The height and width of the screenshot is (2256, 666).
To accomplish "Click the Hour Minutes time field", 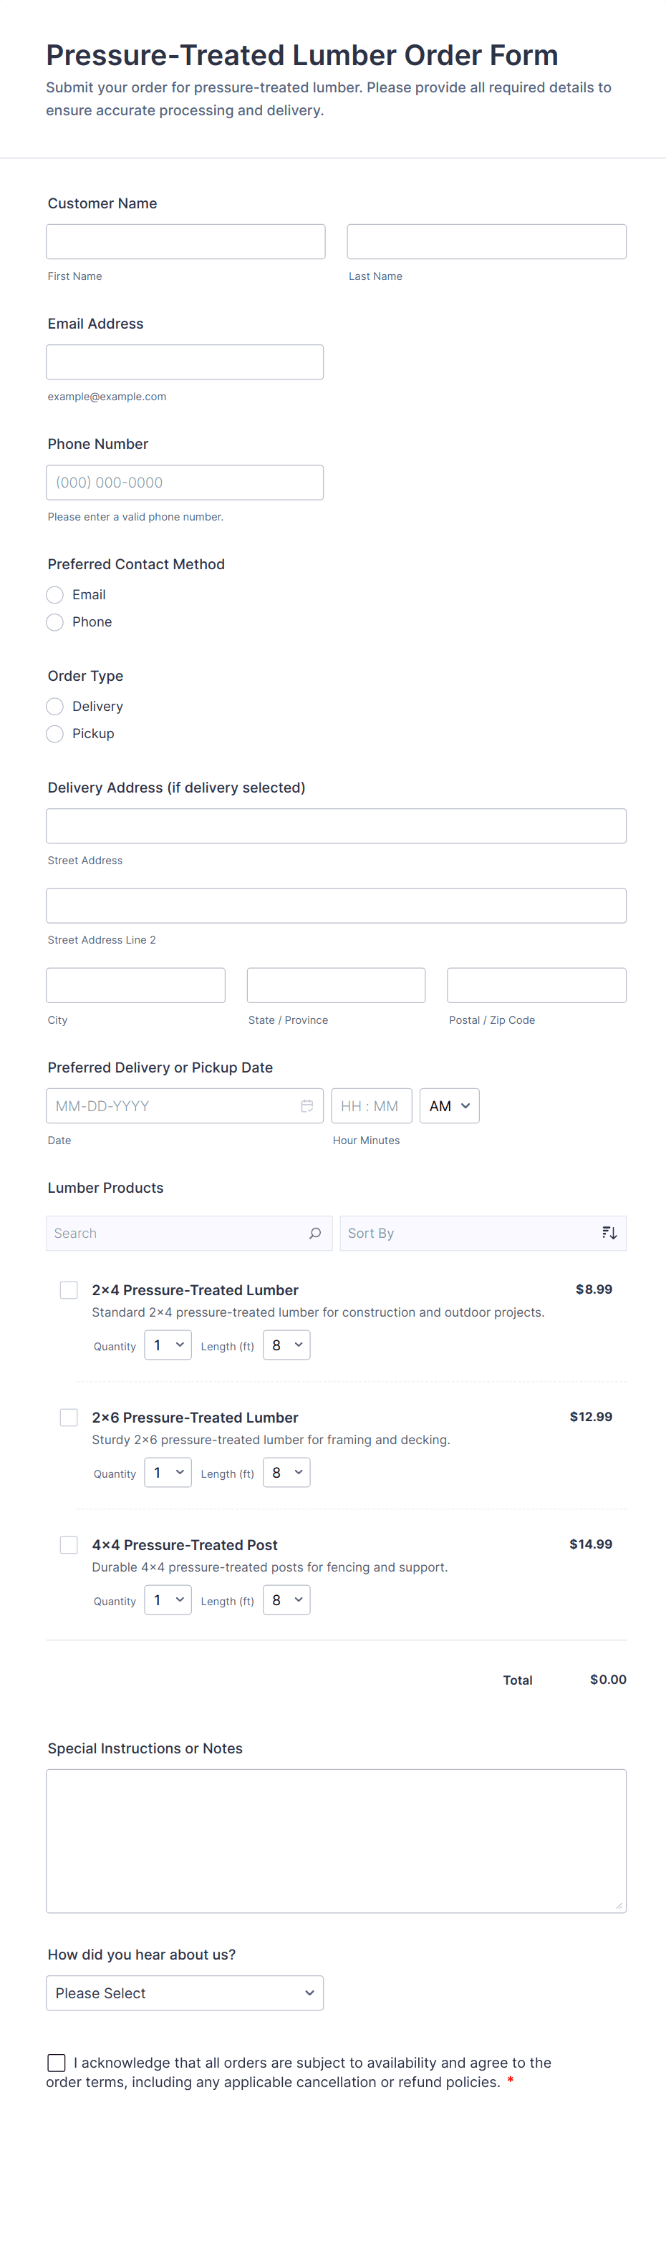I will [371, 1106].
